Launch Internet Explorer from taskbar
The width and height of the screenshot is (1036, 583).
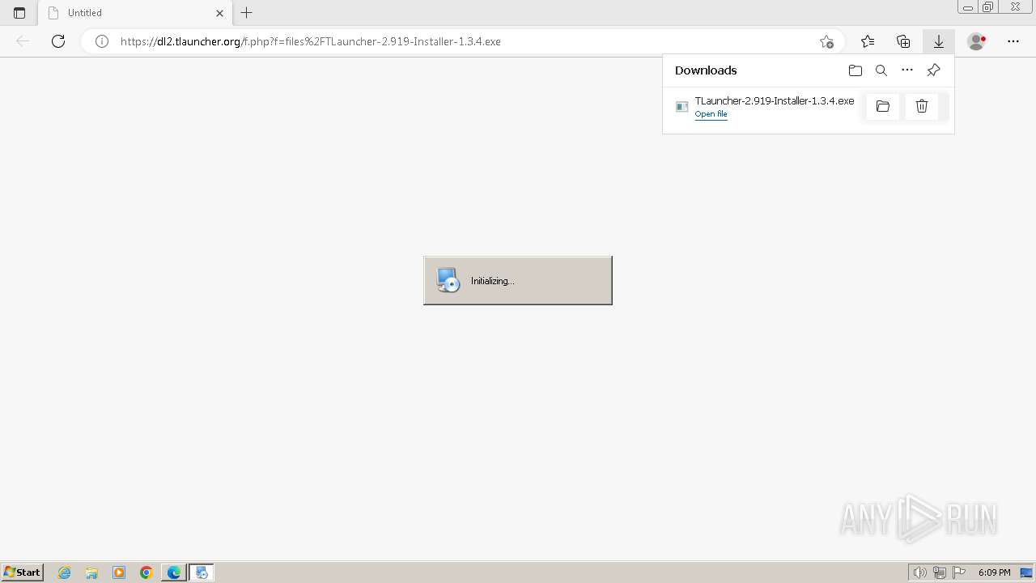(x=65, y=572)
